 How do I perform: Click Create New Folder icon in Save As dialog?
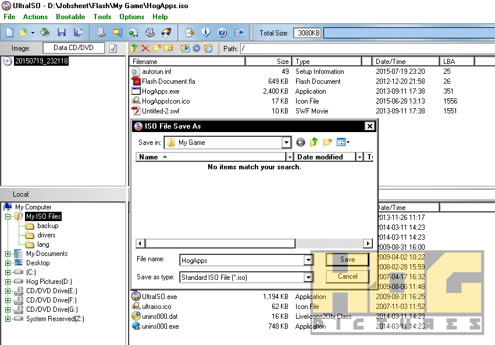pyautogui.click(x=327, y=143)
